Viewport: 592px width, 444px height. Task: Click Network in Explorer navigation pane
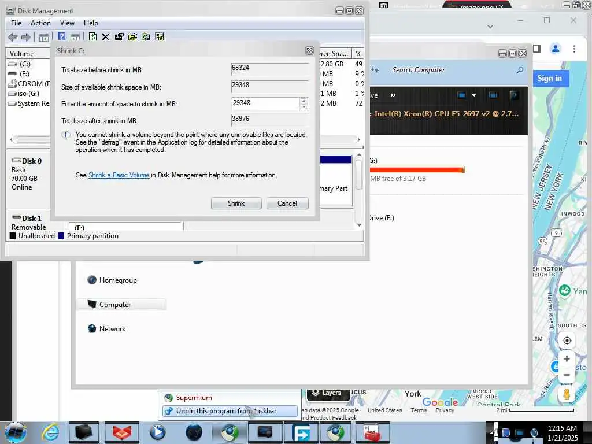coord(112,328)
